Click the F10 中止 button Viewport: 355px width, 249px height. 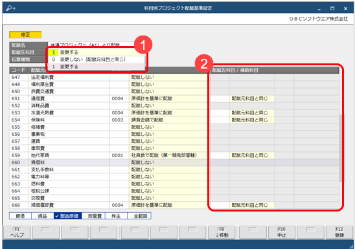(x=282, y=232)
